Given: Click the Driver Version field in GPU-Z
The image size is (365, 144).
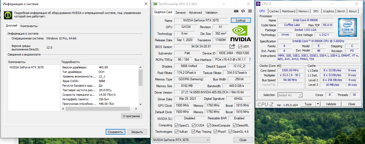Looking at the screenshot, I should (x=213, y=92).
